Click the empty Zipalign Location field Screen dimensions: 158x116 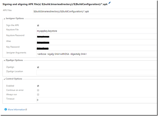pyautogui.click(x=95, y=72)
